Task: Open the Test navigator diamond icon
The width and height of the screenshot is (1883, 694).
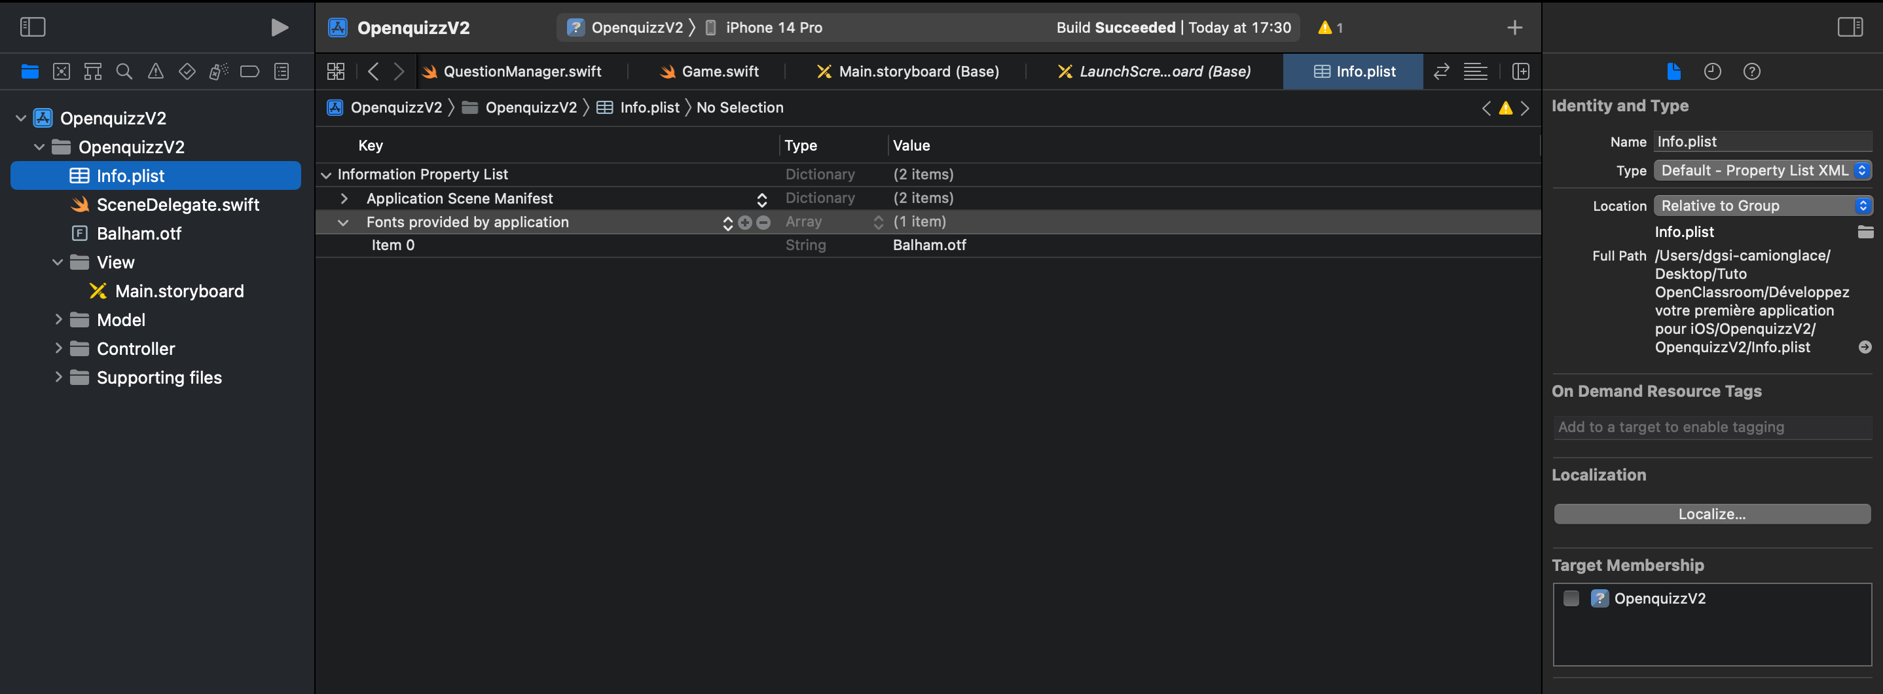Action: point(187,71)
